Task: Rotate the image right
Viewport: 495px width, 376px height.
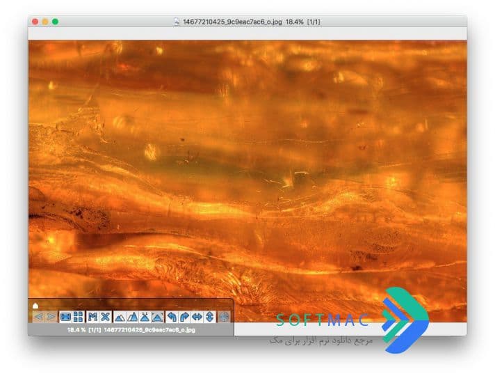Action: click(184, 317)
